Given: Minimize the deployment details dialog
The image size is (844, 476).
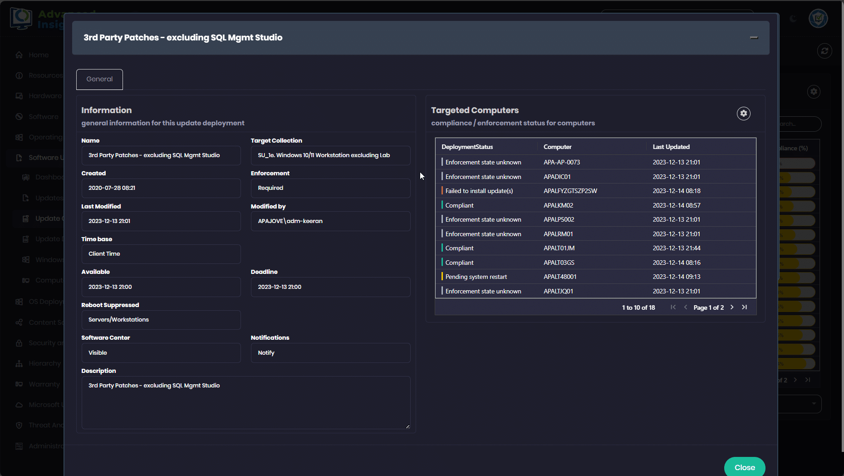Looking at the screenshot, I should tap(754, 38).
